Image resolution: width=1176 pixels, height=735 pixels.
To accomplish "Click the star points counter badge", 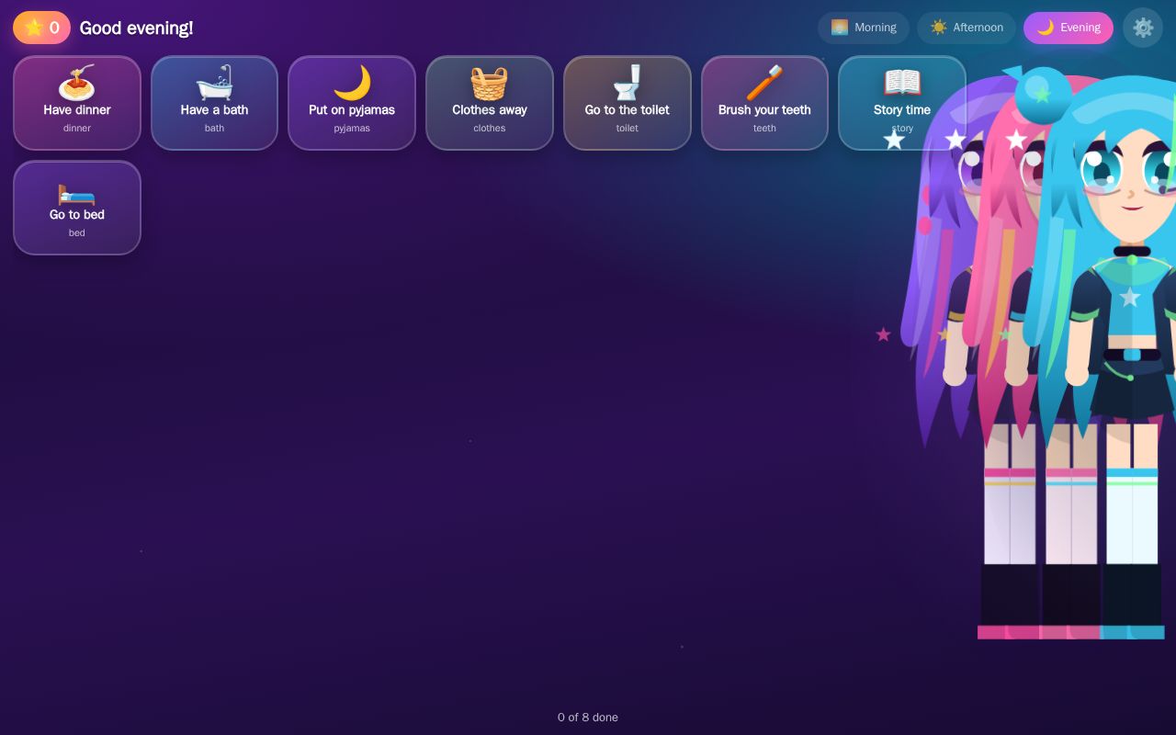I will (x=41, y=28).
